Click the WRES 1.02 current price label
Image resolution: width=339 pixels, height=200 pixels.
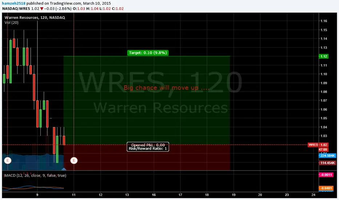[318, 145]
